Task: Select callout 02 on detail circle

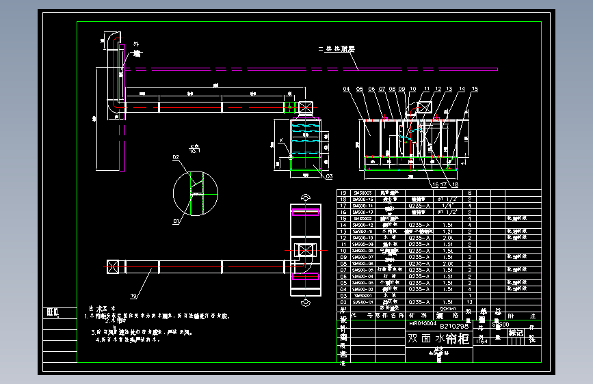Action: click(176, 157)
